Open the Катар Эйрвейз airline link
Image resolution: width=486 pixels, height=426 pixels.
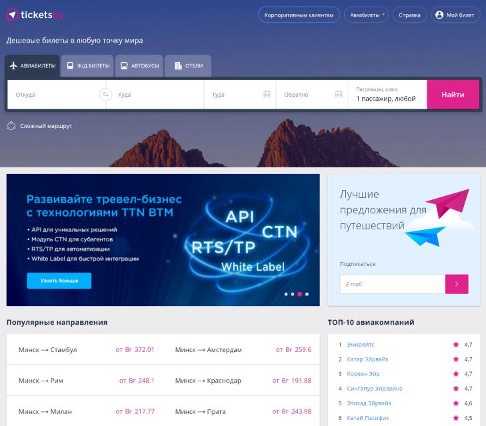click(x=367, y=359)
